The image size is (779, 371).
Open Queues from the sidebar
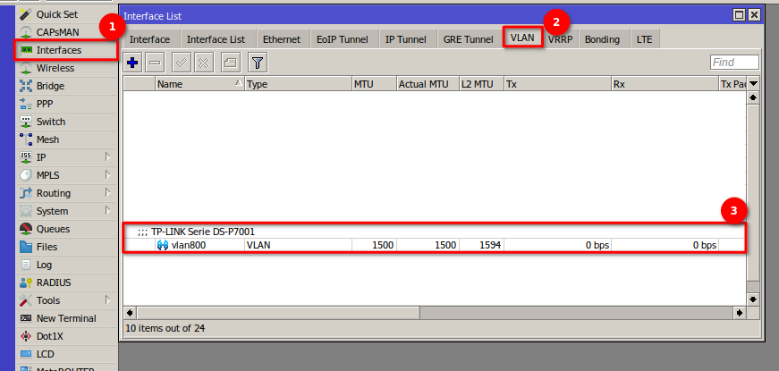coord(53,229)
